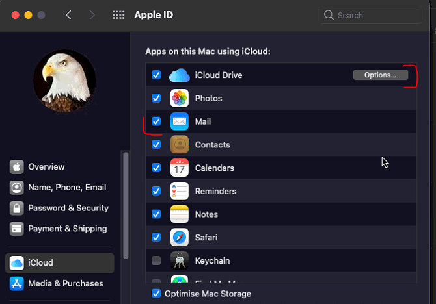Screen dimensions: 436x304
Task: Click the Safari compass icon
Action: coord(180,237)
